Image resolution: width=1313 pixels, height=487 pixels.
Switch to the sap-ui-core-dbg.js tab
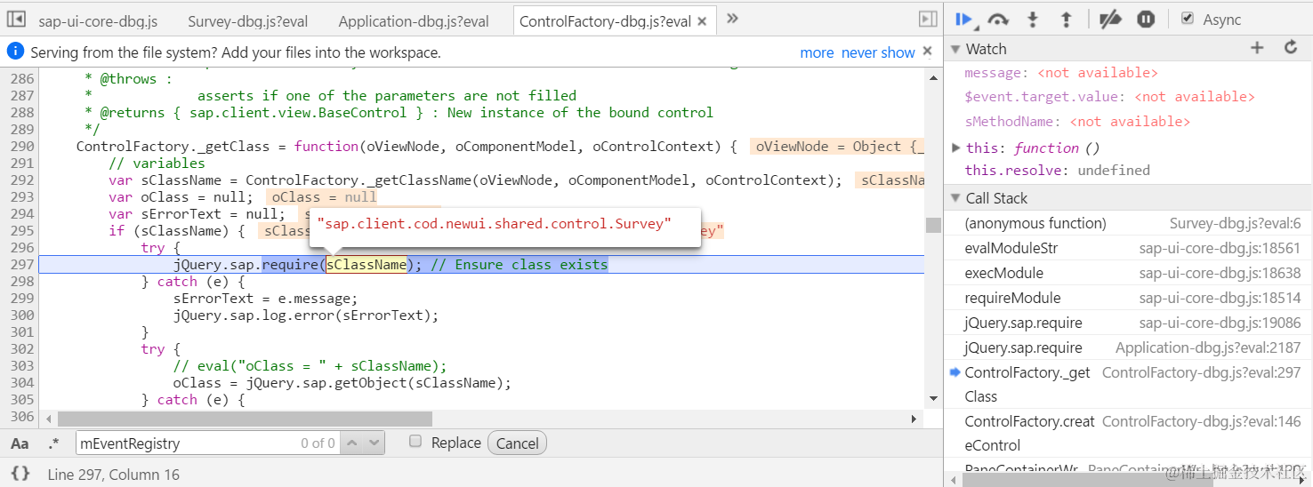point(100,21)
